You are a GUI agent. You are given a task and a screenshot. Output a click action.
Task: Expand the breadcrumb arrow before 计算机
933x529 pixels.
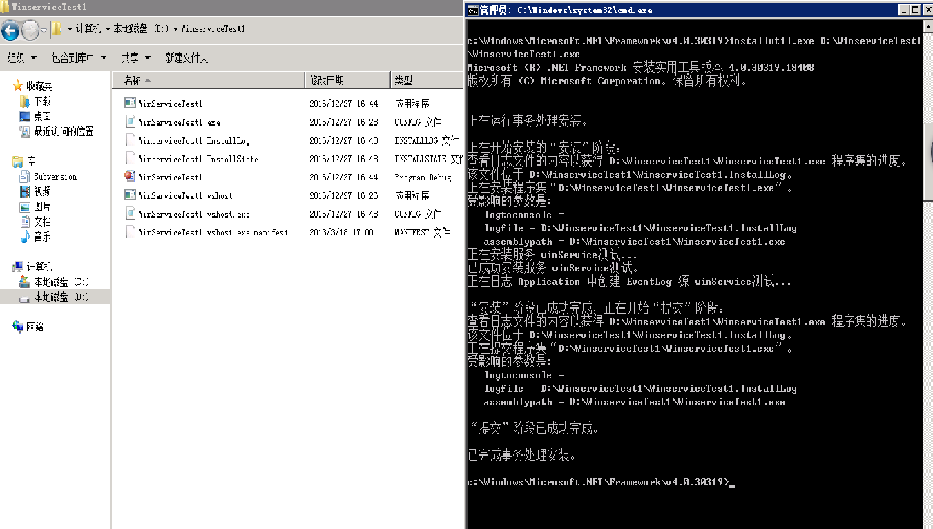point(70,29)
